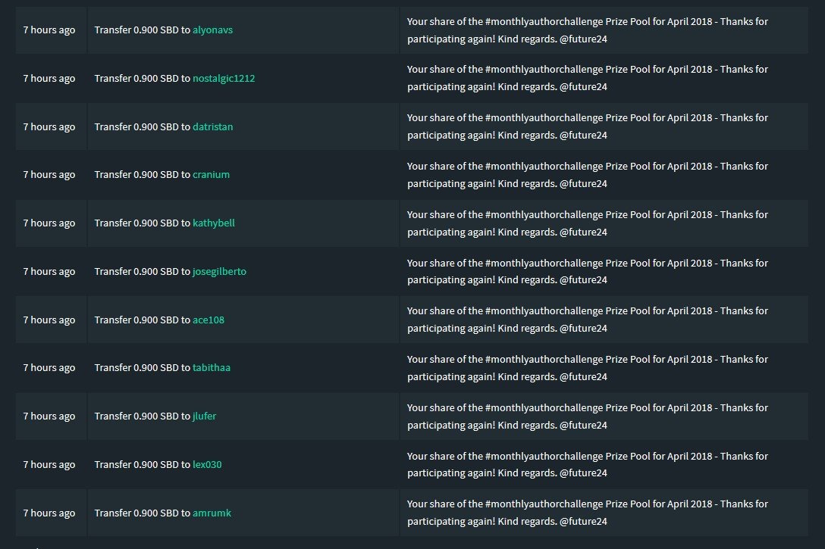This screenshot has height=549, width=825.
Task: Click the timestamp on the josegilberto transfer
Action: pyautogui.click(x=49, y=272)
